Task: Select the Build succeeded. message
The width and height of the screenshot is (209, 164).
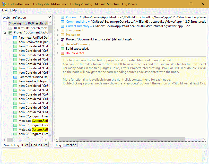Action: 77,49
